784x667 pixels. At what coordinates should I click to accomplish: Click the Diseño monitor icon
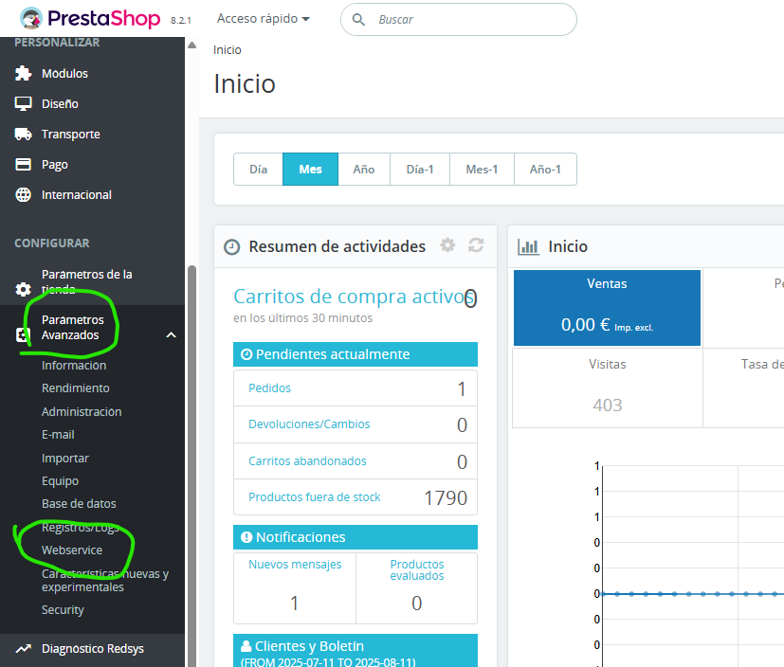tap(24, 104)
